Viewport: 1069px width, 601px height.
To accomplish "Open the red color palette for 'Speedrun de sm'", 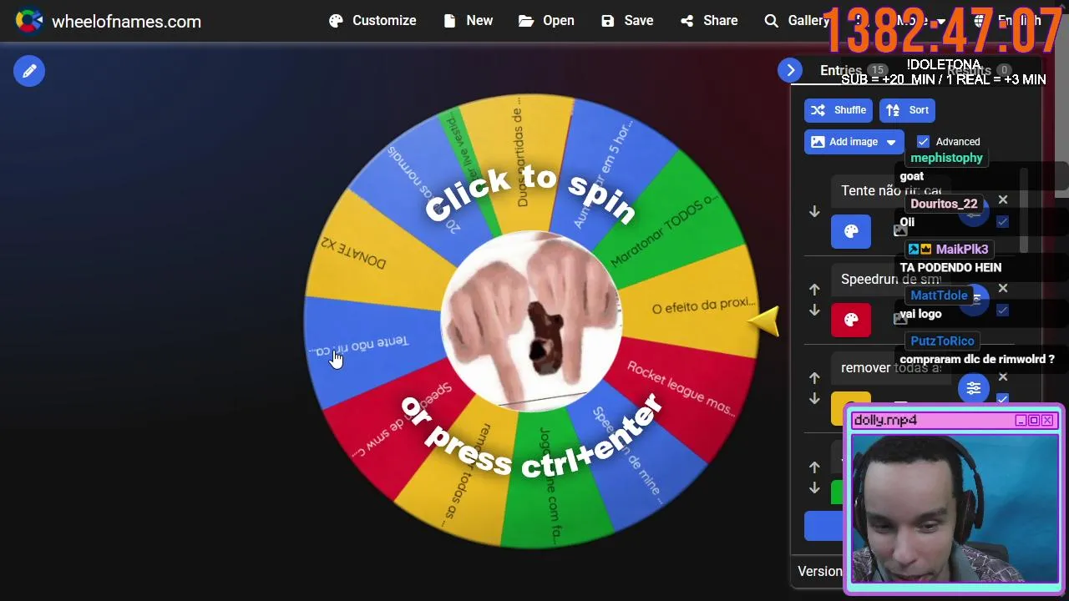I will (851, 320).
